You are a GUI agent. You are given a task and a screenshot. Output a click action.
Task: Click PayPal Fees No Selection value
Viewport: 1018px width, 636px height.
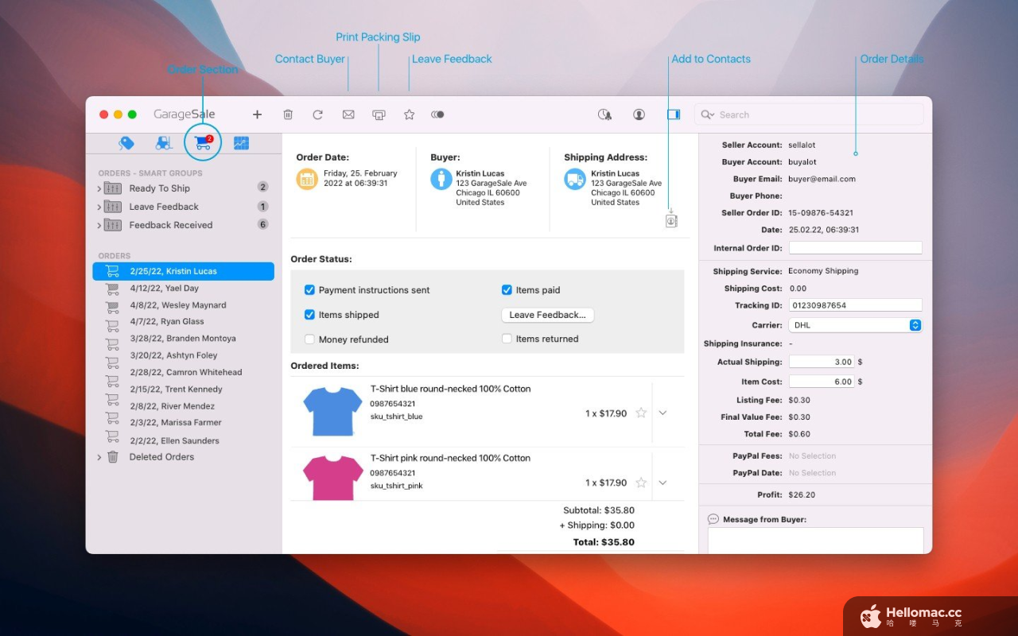point(812,456)
